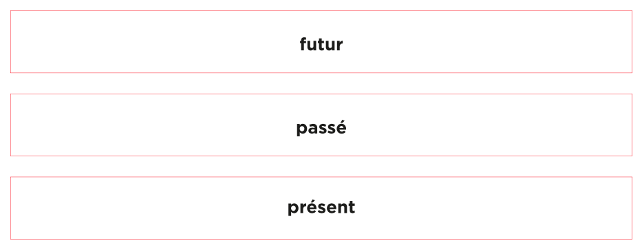The width and height of the screenshot is (644, 252).
Task: Select the bottom choice labeled présent
Action: pos(321,208)
